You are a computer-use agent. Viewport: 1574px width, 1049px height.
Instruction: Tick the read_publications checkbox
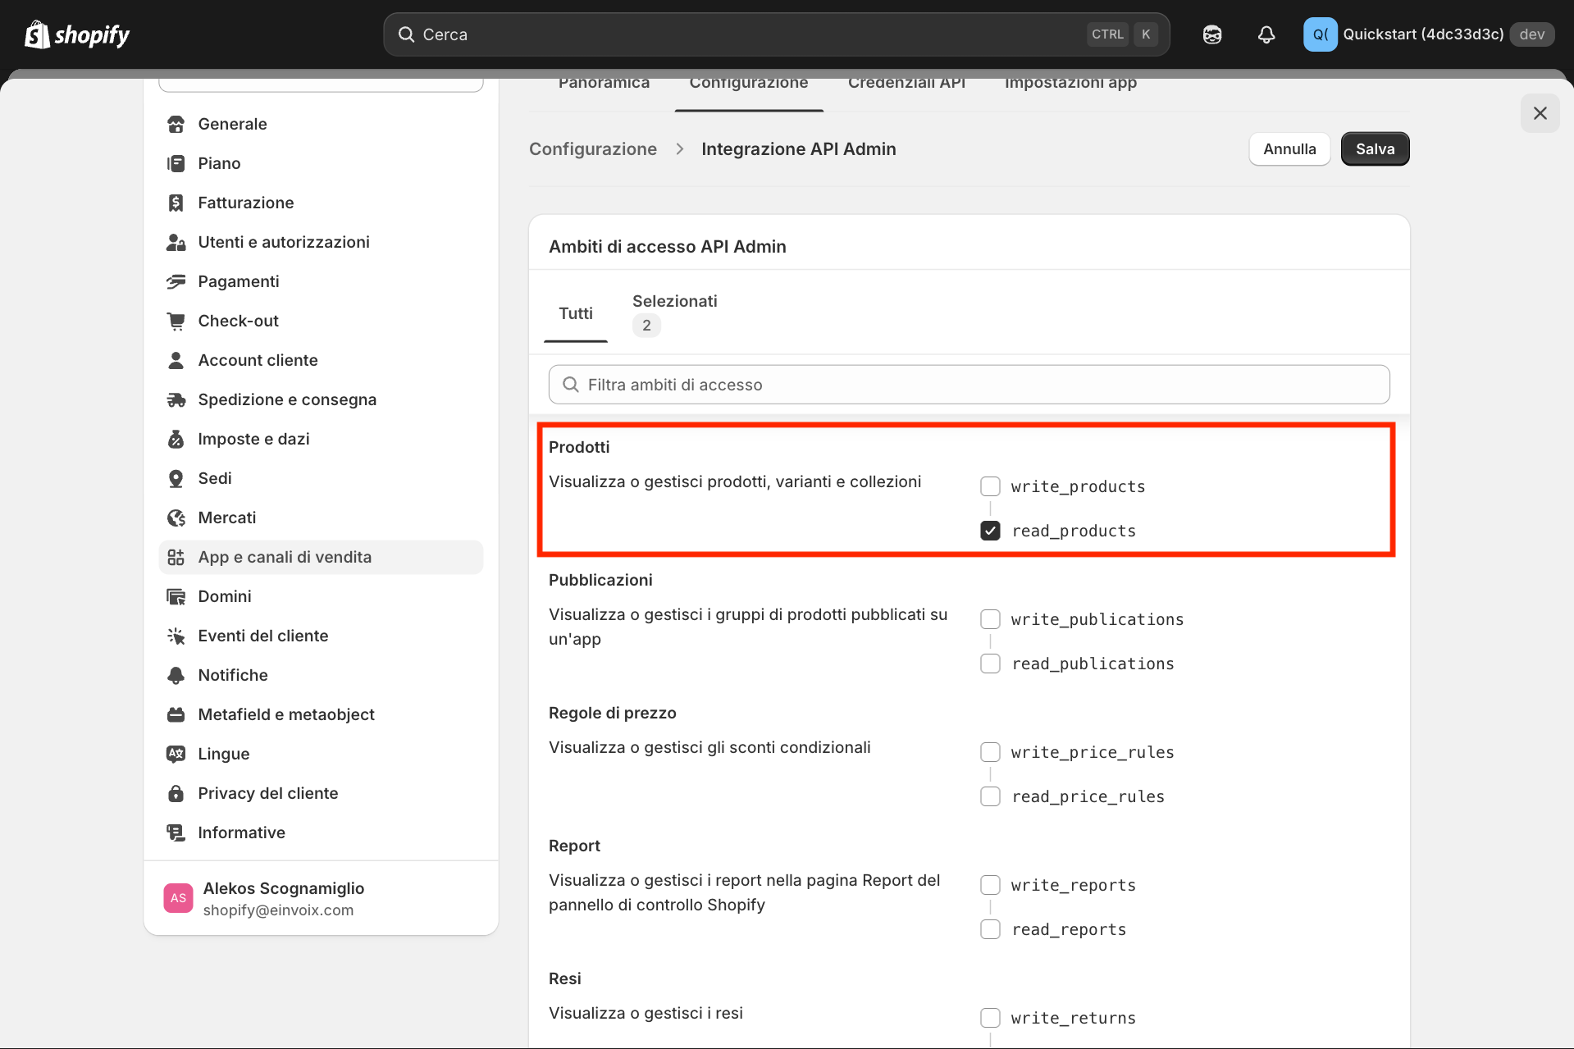click(990, 664)
